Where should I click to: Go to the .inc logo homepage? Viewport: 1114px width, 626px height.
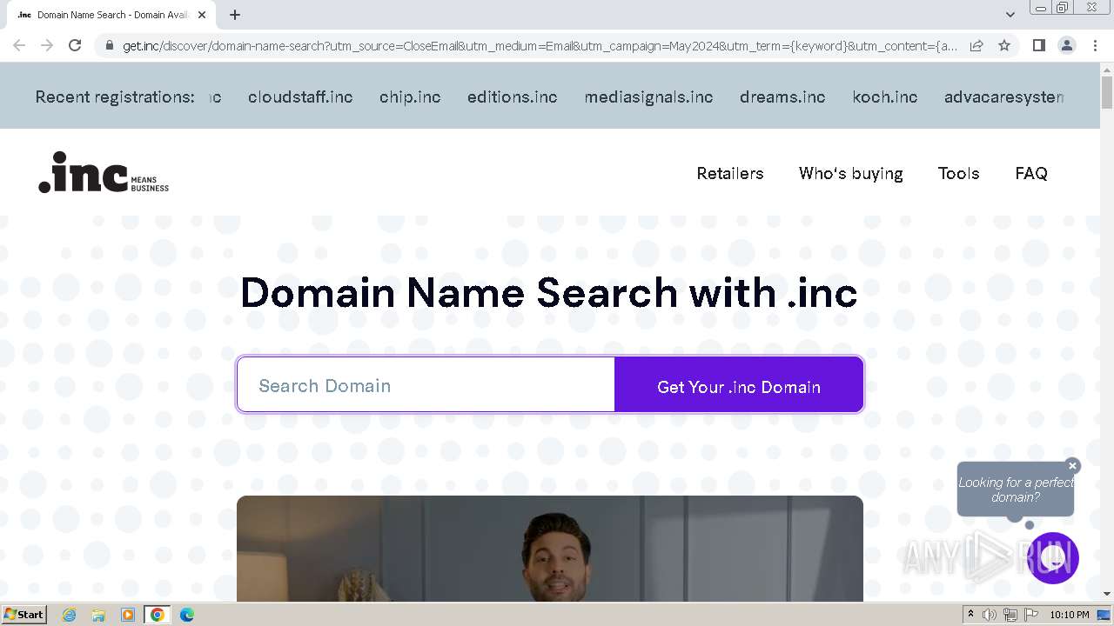[x=104, y=172]
